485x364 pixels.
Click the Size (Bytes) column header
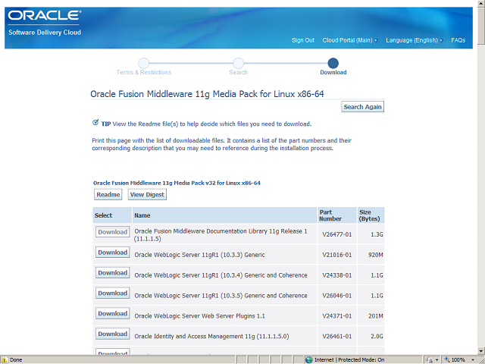(369, 215)
